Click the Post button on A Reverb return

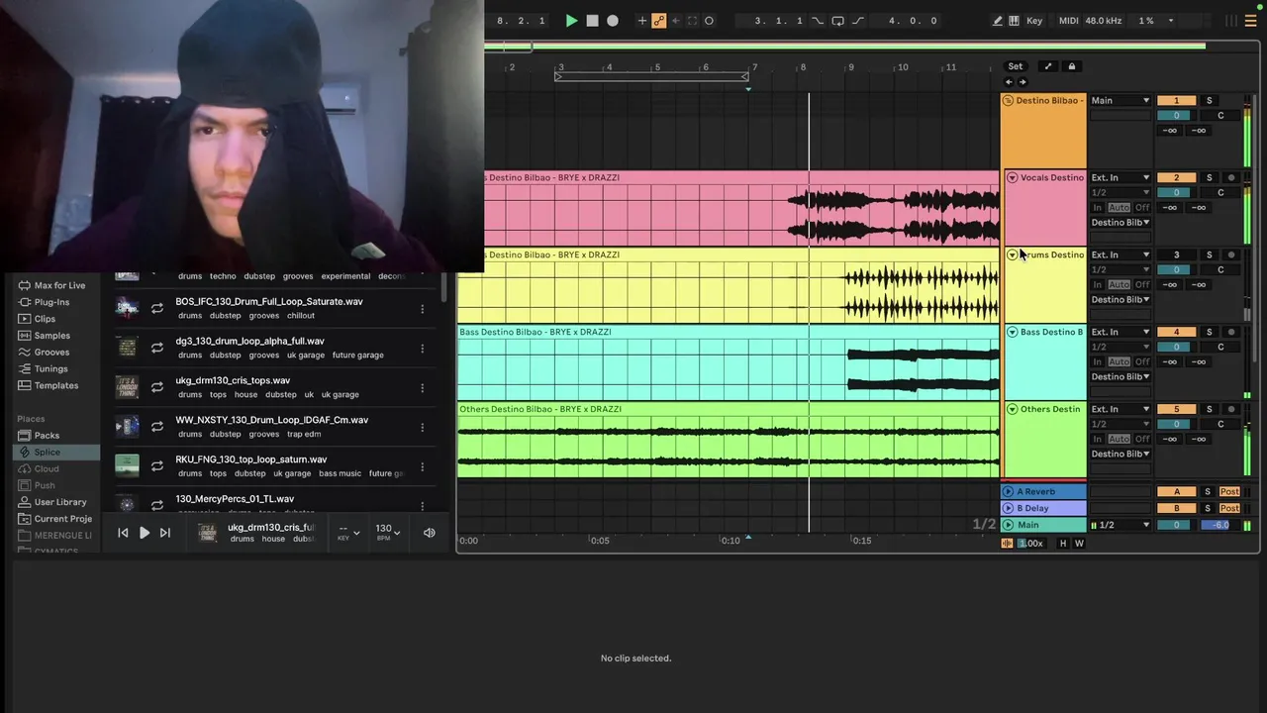[1229, 491]
